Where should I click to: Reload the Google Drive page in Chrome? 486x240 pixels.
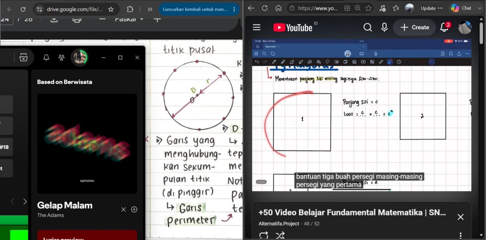point(23,9)
